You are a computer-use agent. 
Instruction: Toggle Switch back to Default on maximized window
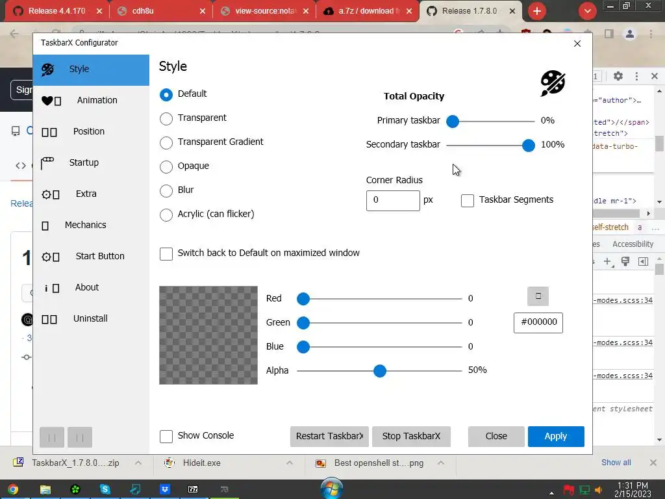[x=166, y=254]
